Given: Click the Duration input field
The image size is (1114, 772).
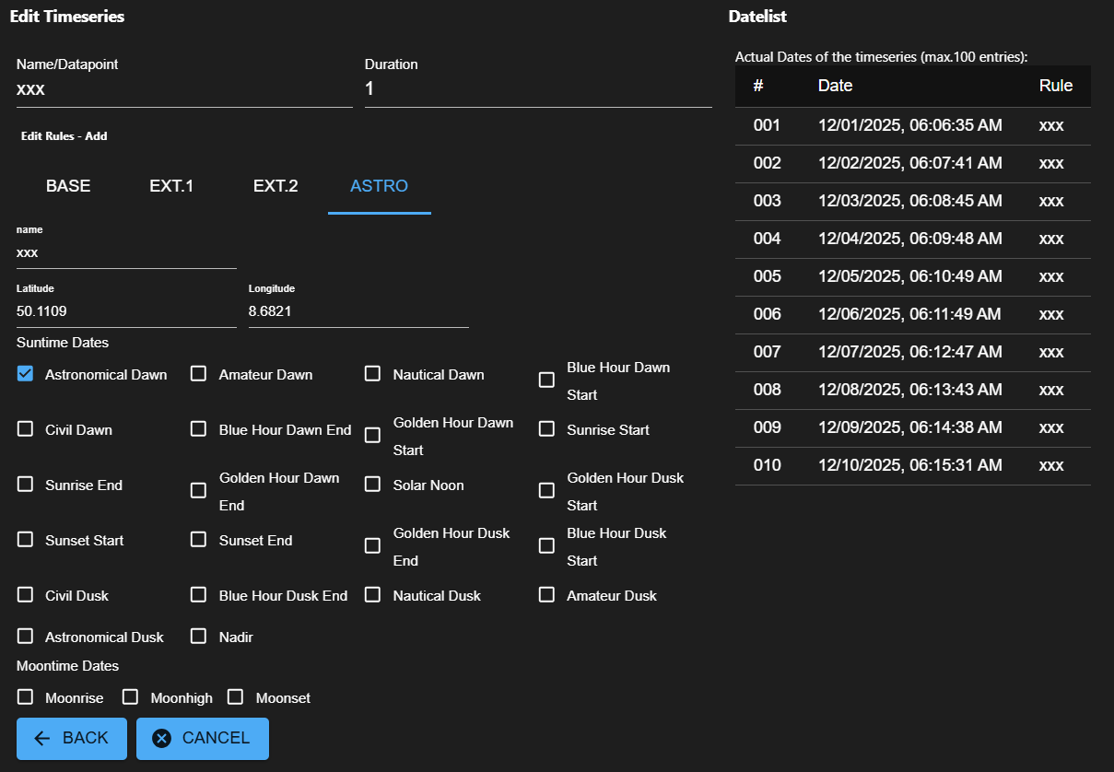Looking at the screenshot, I should coord(538,89).
